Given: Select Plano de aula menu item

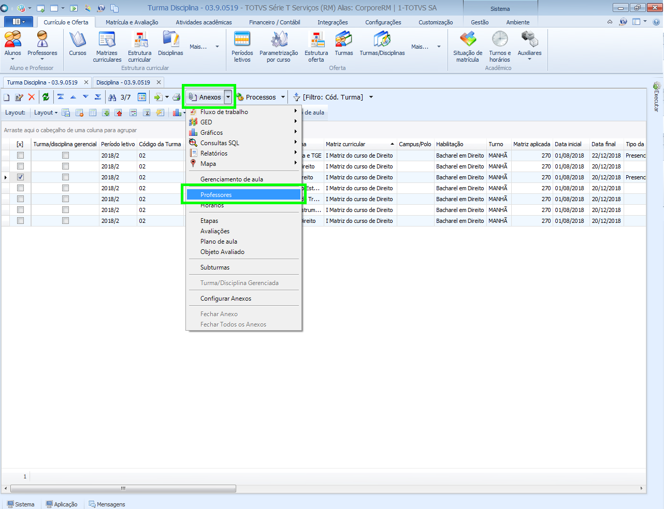Looking at the screenshot, I should tap(243, 242).
